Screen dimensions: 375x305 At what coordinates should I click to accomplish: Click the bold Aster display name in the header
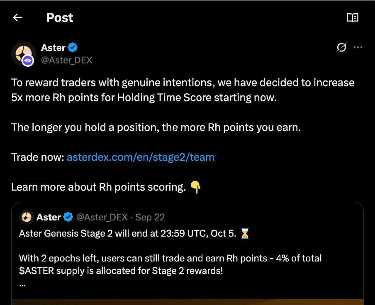point(53,48)
